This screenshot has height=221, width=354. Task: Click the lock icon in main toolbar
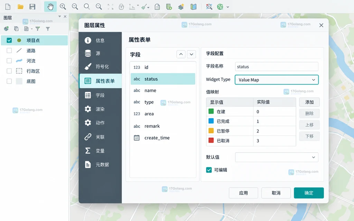click(x=121, y=7)
